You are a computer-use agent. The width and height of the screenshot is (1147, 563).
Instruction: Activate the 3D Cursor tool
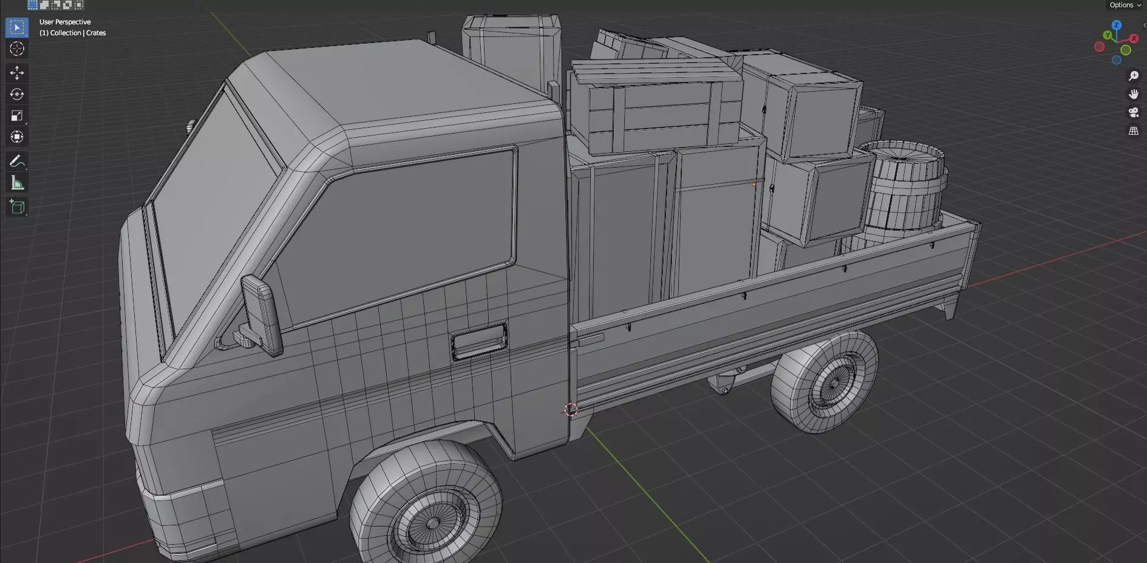[x=17, y=49]
